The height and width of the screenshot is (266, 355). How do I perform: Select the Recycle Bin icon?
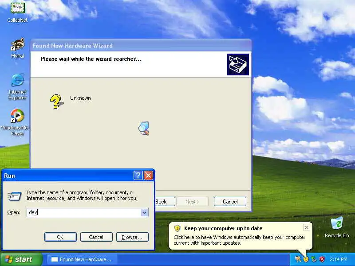pyautogui.click(x=337, y=227)
